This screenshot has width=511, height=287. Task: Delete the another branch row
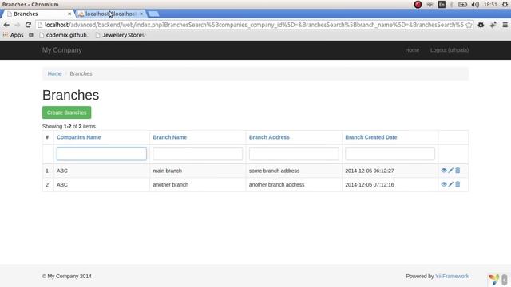[x=458, y=184]
